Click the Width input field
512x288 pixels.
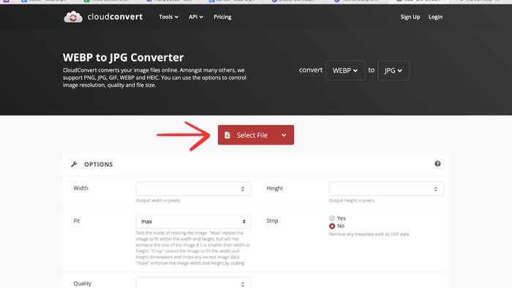193,189
